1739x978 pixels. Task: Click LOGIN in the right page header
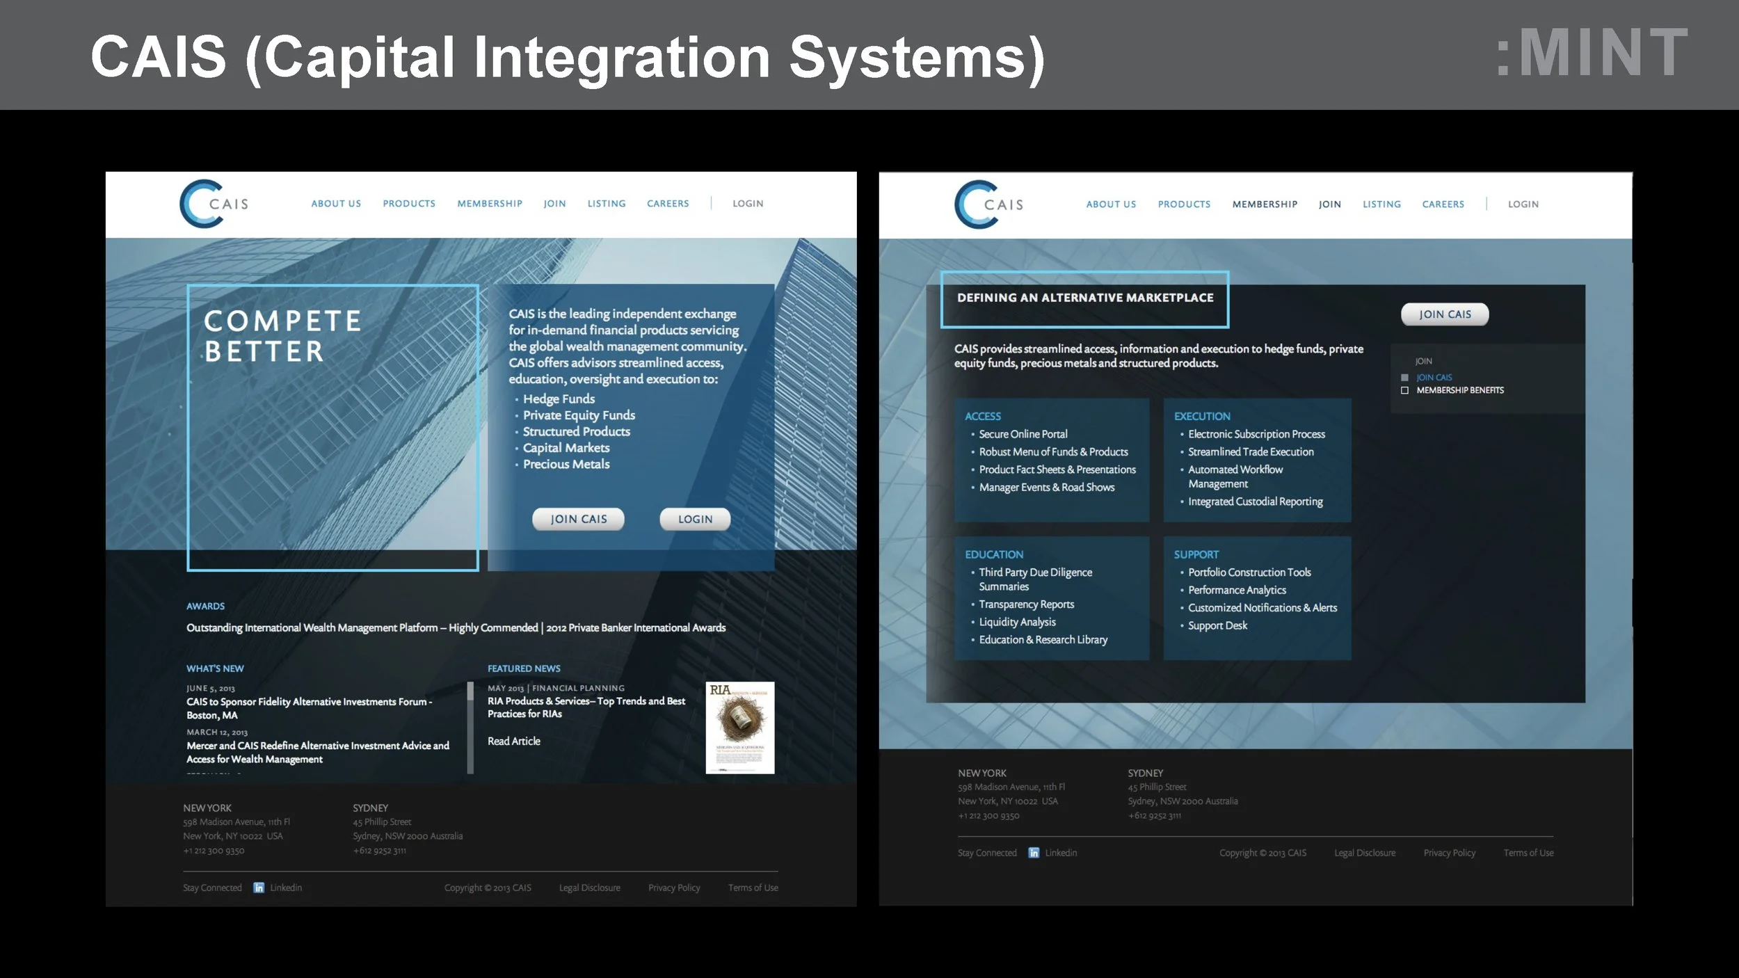1523,205
